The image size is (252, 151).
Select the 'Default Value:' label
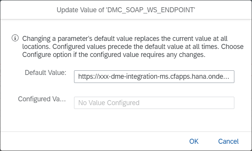click(46, 73)
